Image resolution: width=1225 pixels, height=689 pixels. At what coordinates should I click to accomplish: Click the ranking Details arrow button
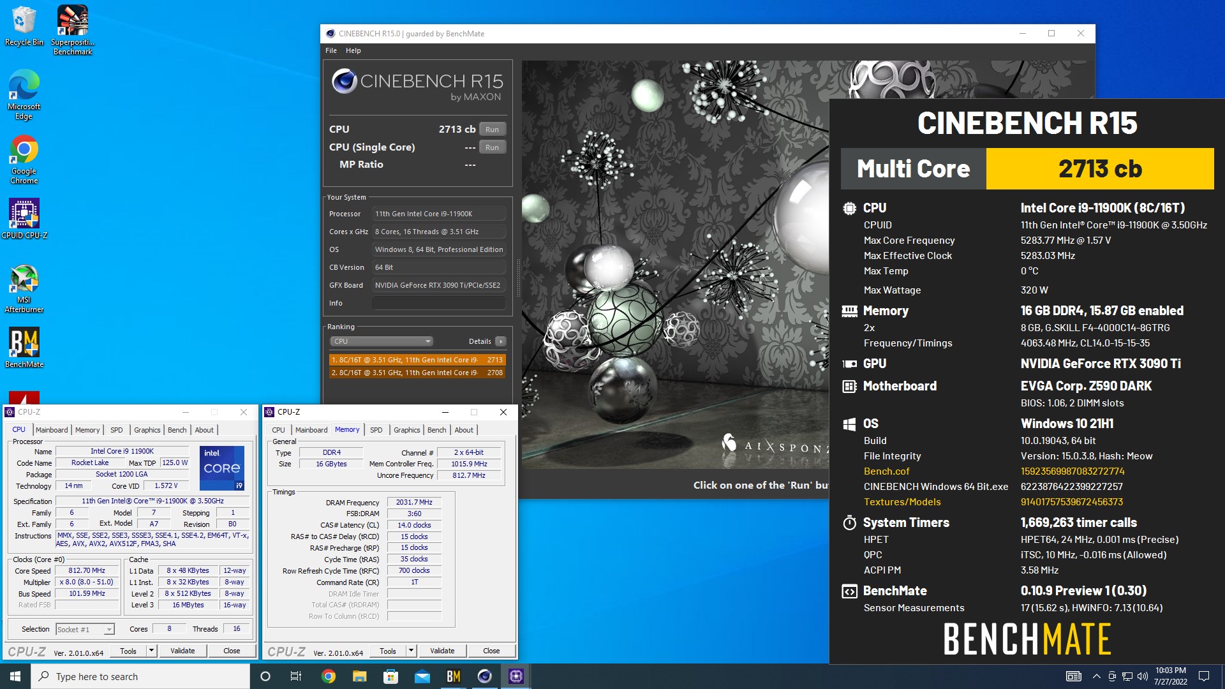point(501,341)
